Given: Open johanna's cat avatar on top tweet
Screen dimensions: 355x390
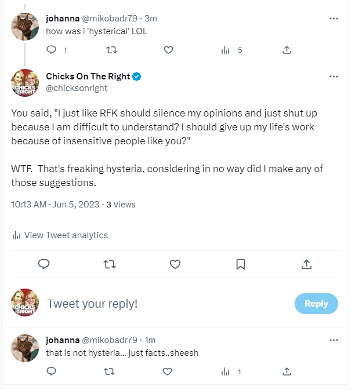Looking at the screenshot, I should pos(26,26).
